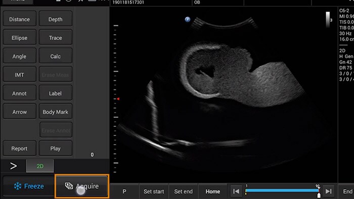354x199 pixels.
Task: Set start frame of cine clip
Action: point(154,191)
